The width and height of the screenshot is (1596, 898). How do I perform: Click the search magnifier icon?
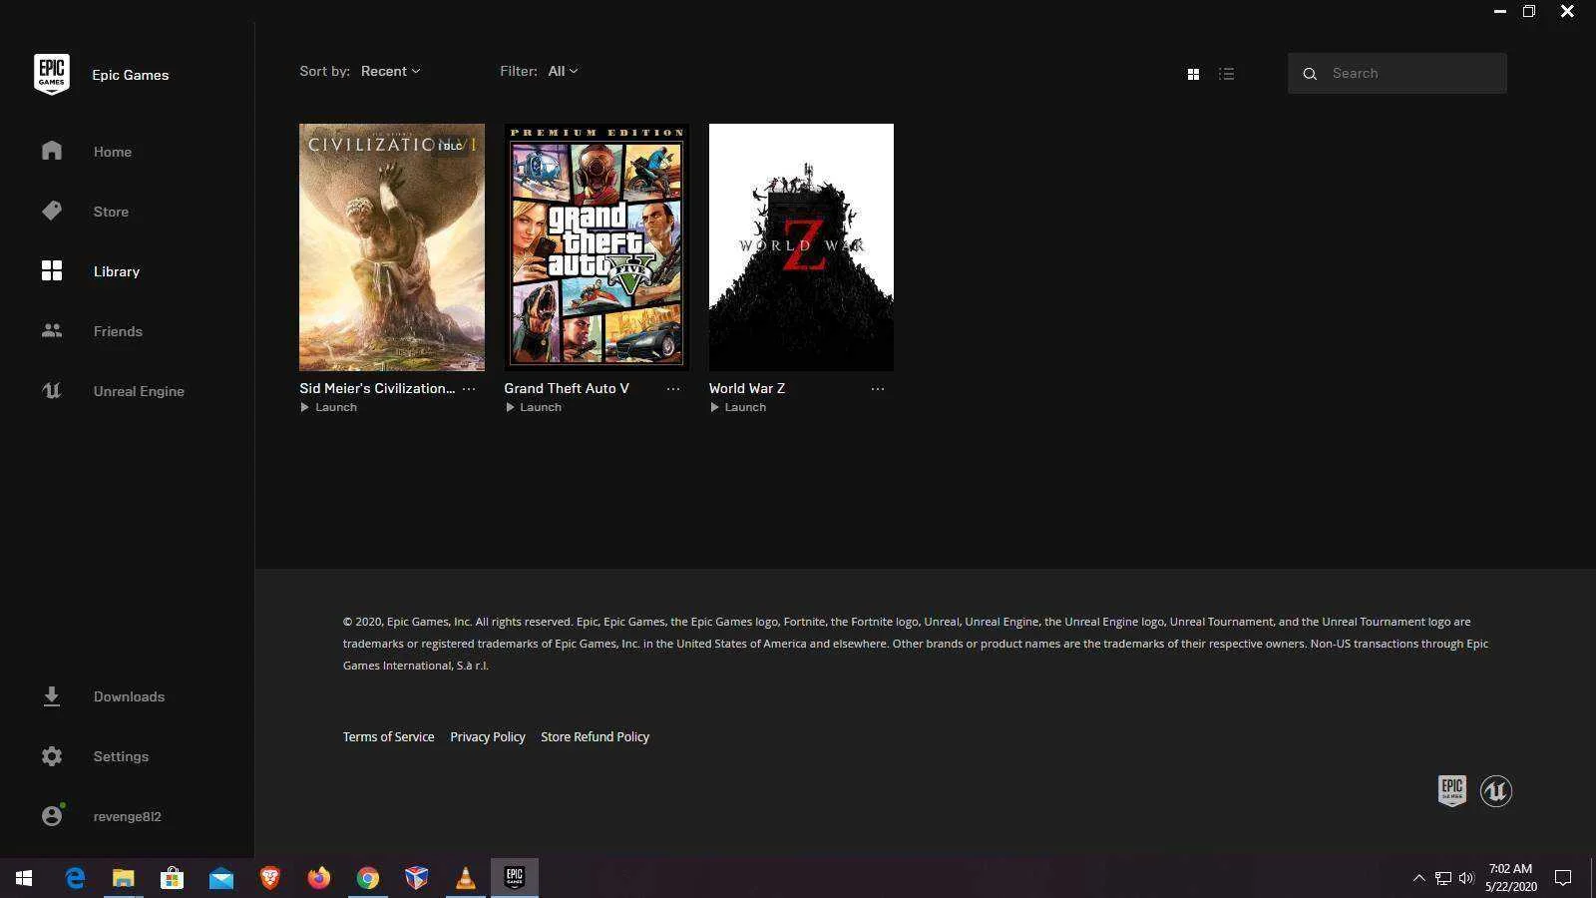click(1310, 74)
